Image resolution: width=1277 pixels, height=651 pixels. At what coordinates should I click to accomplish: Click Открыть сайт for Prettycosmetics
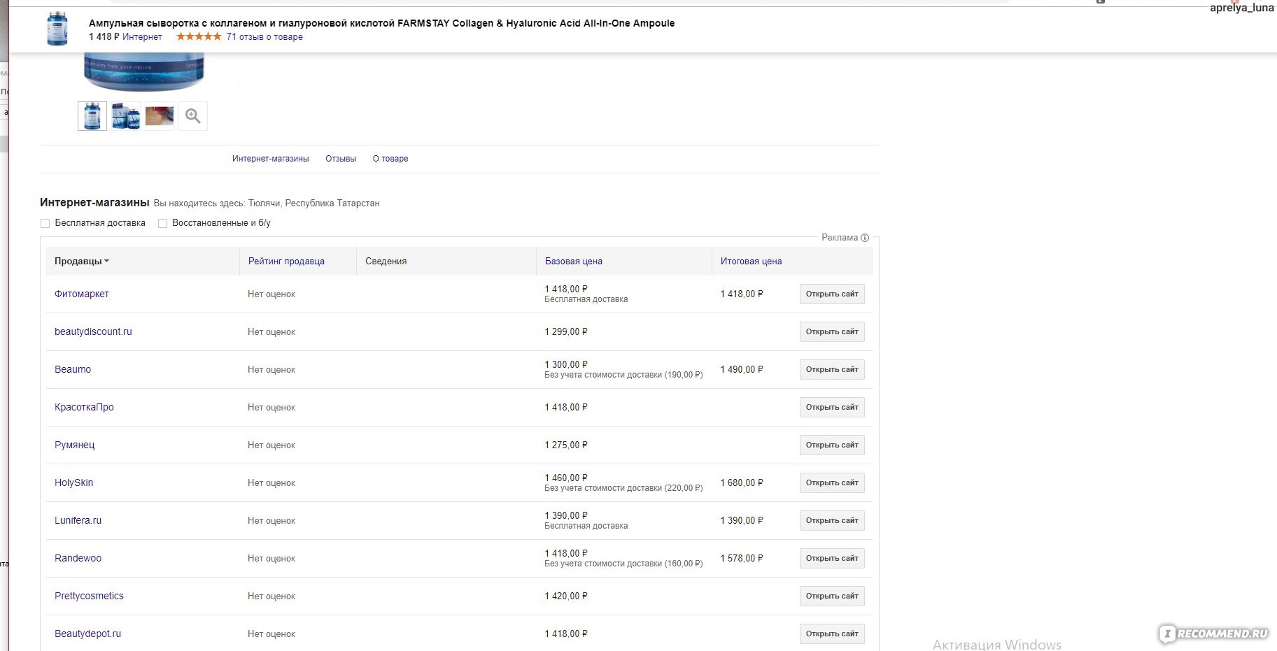(832, 596)
